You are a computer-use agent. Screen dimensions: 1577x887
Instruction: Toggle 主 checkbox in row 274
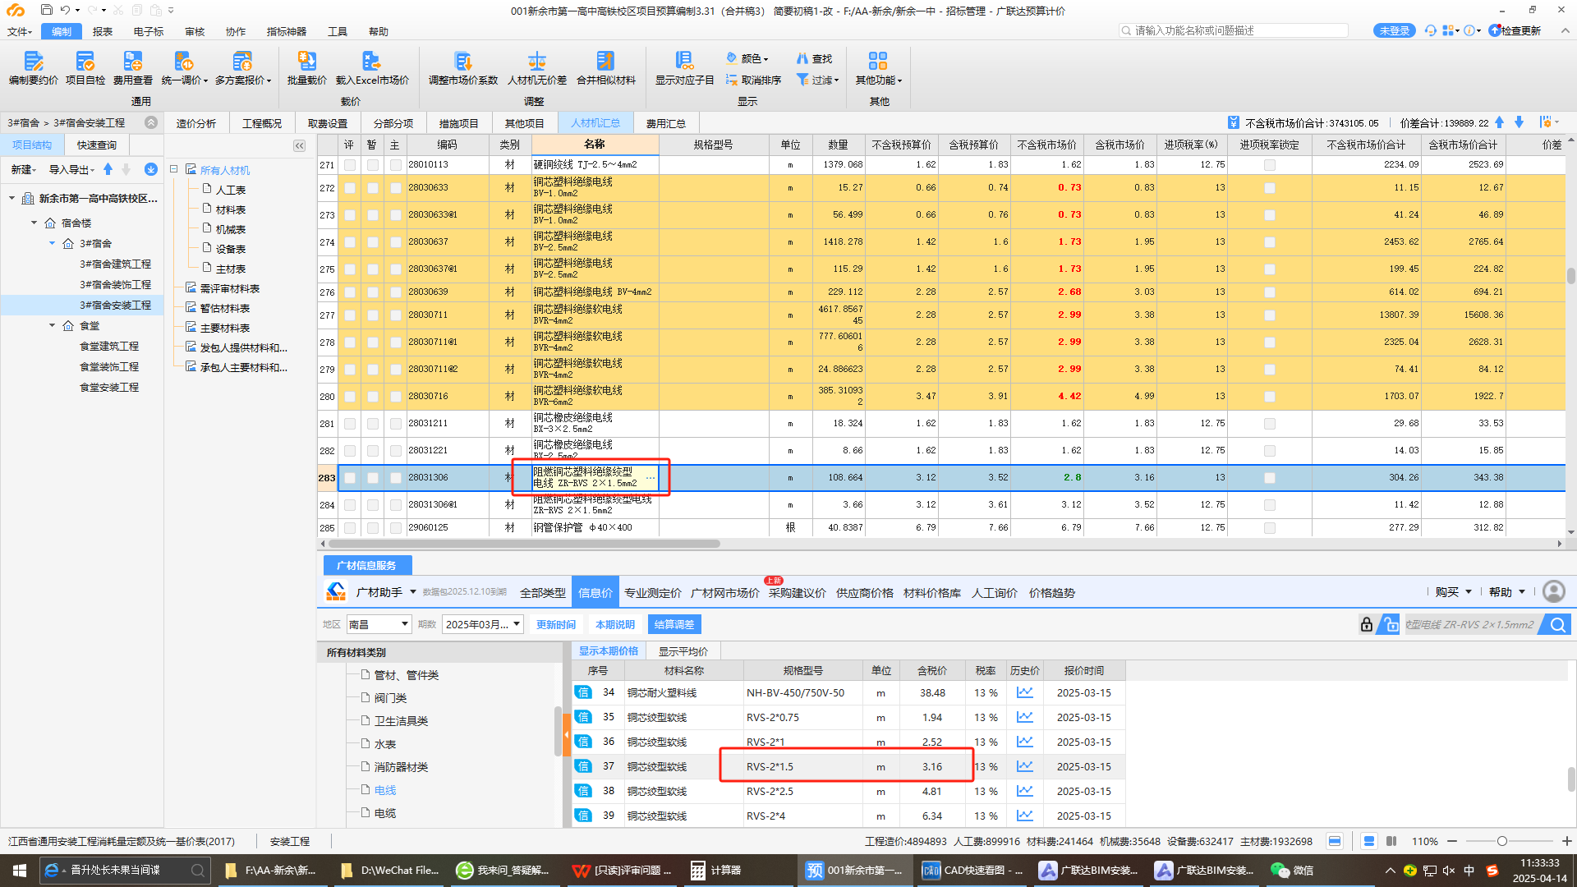[x=395, y=242]
